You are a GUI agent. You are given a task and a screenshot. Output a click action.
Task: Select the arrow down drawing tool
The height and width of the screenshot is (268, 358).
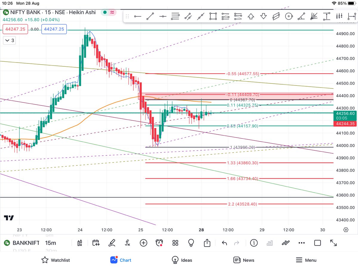263,16
